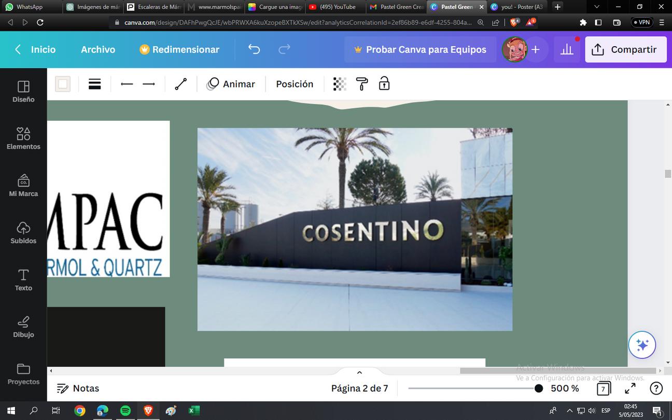Open the line color swatch

coord(63,84)
